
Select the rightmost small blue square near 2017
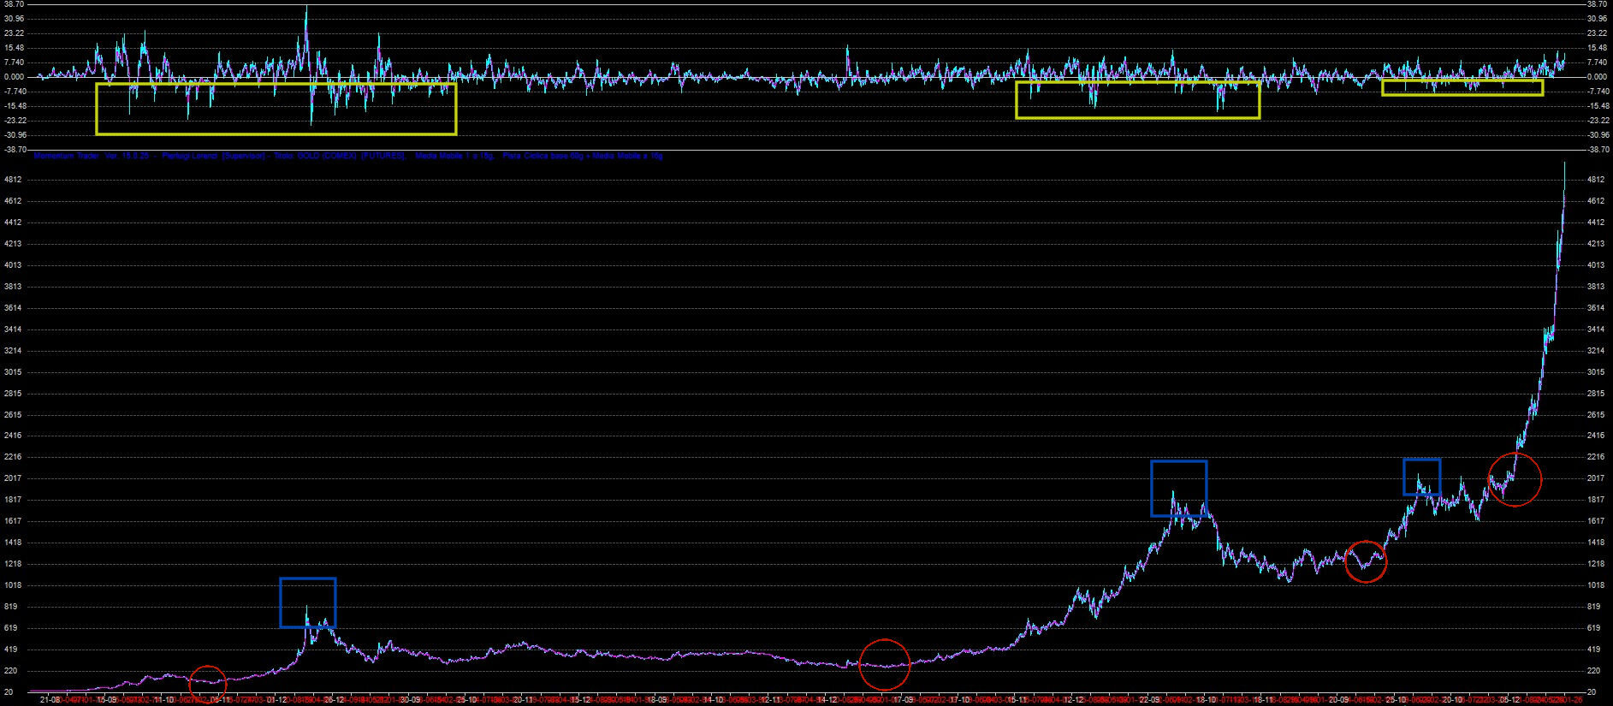pyautogui.click(x=1421, y=478)
